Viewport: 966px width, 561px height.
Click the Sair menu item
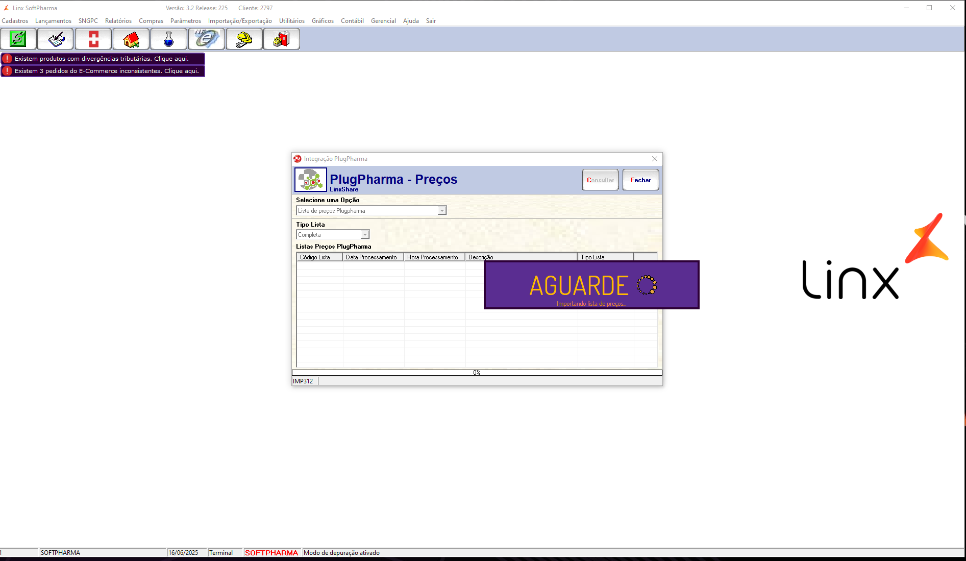(431, 21)
